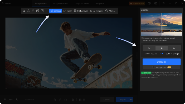Click the 85% zoom level value

click(11, 100)
